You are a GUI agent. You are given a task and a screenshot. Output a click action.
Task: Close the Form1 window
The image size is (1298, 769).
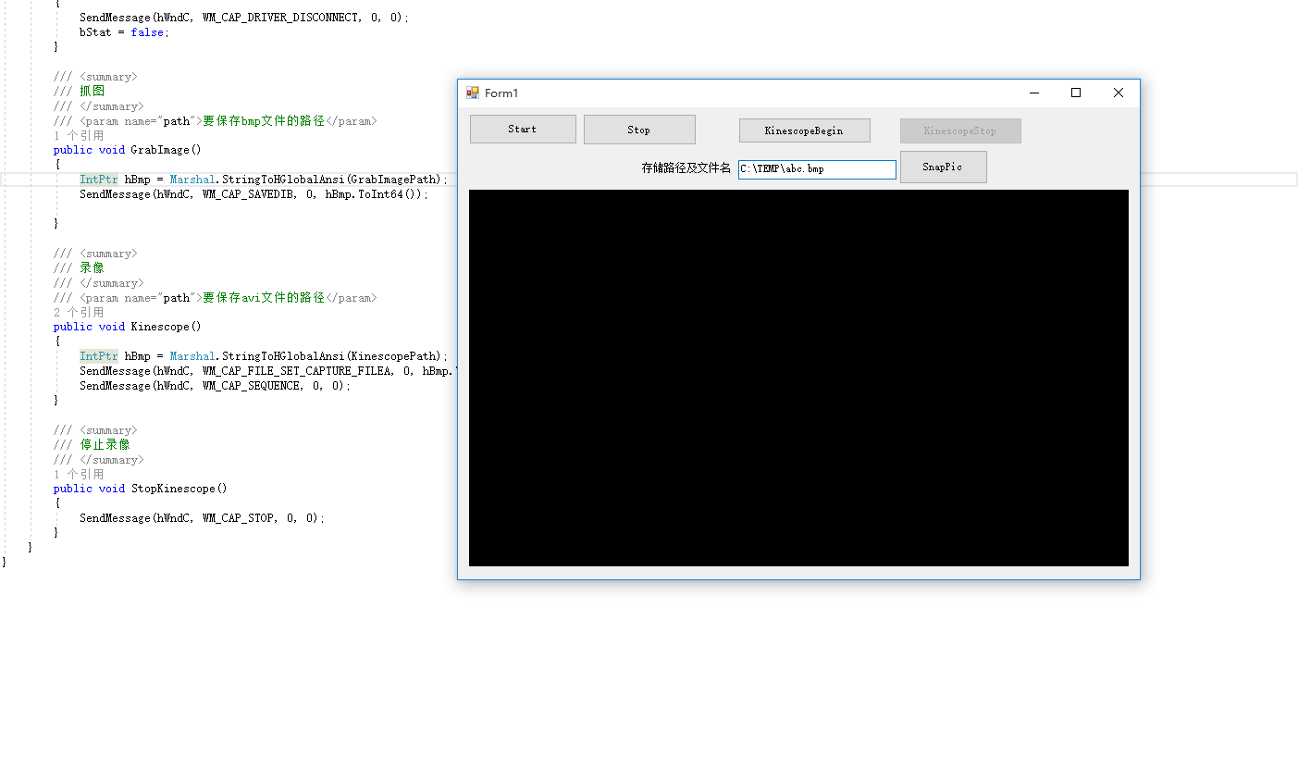(1118, 93)
